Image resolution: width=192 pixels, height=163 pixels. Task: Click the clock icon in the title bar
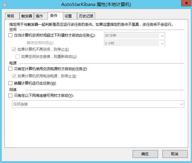5,4
